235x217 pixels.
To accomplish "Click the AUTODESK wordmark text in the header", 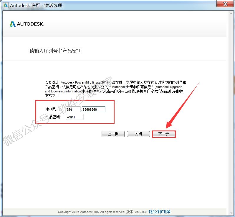I will click(x=30, y=24).
